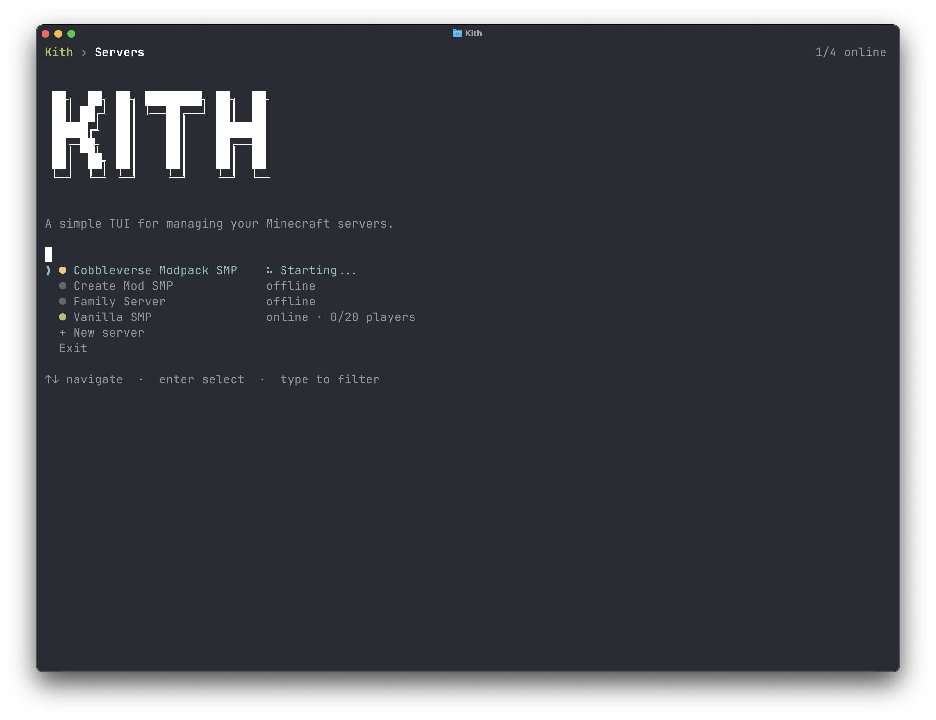The width and height of the screenshot is (936, 720).
Task: Click the gray status dot for Create Mod SMP
Action: pyautogui.click(x=63, y=286)
